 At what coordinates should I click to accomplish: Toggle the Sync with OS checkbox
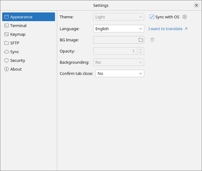(x=152, y=17)
